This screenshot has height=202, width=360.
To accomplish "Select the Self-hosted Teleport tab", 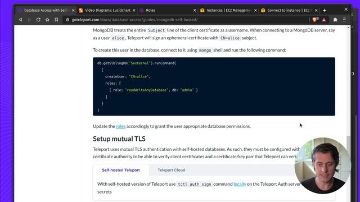I will pyautogui.click(x=121, y=170).
